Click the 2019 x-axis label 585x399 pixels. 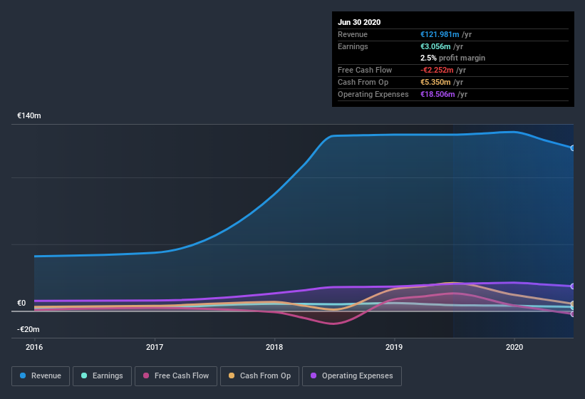[394, 347]
